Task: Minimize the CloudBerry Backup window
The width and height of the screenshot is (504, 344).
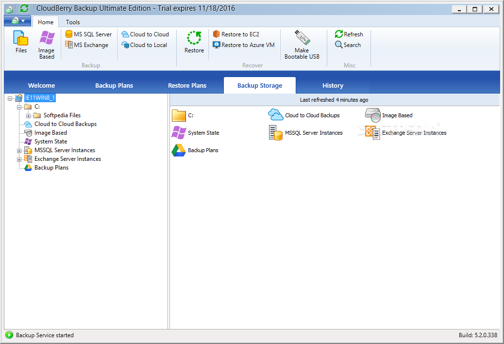Action: coord(459,9)
